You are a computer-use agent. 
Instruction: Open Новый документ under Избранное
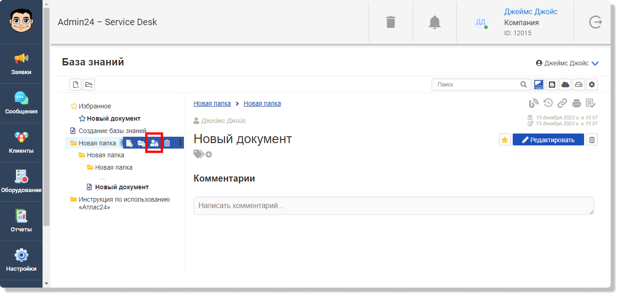pyautogui.click(x=113, y=118)
